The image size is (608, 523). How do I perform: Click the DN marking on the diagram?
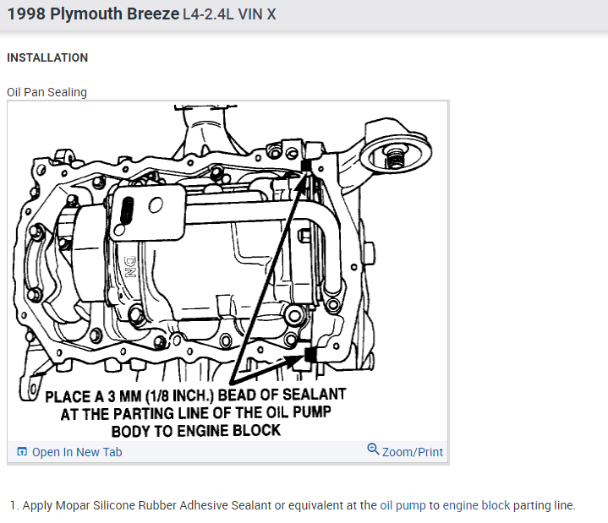click(130, 266)
